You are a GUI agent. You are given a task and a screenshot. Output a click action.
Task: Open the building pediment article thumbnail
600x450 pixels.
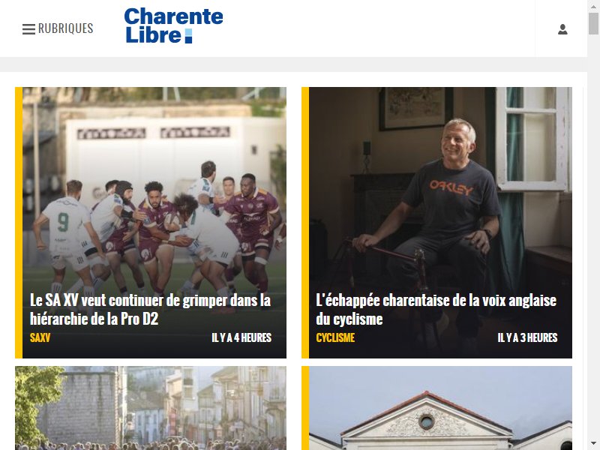[440, 408]
